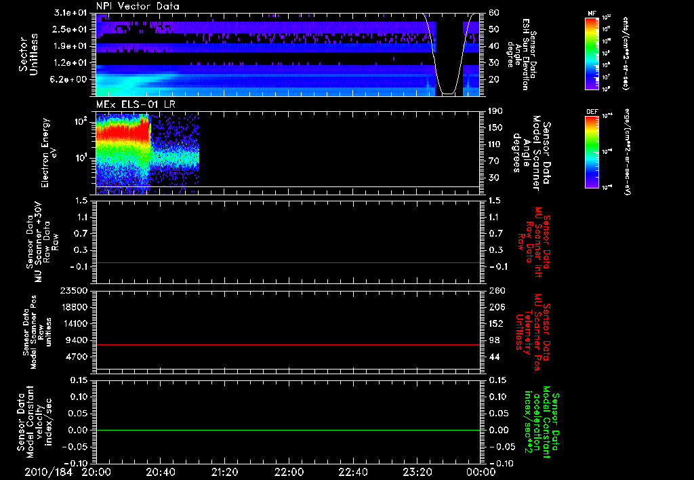Select the 'Electron Energy eV' axis label

pos(49,153)
